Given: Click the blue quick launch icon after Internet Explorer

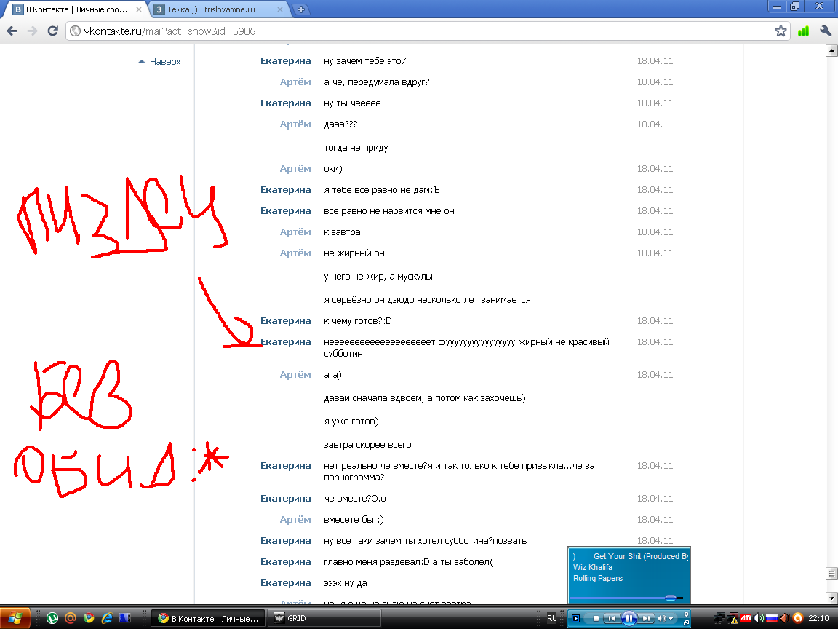Looking at the screenshot, I should click(125, 618).
